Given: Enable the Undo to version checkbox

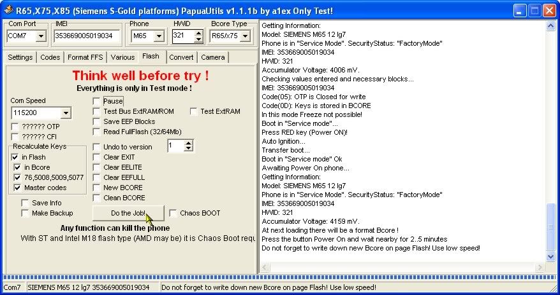Looking at the screenshot, I should [x=96, y=147].
